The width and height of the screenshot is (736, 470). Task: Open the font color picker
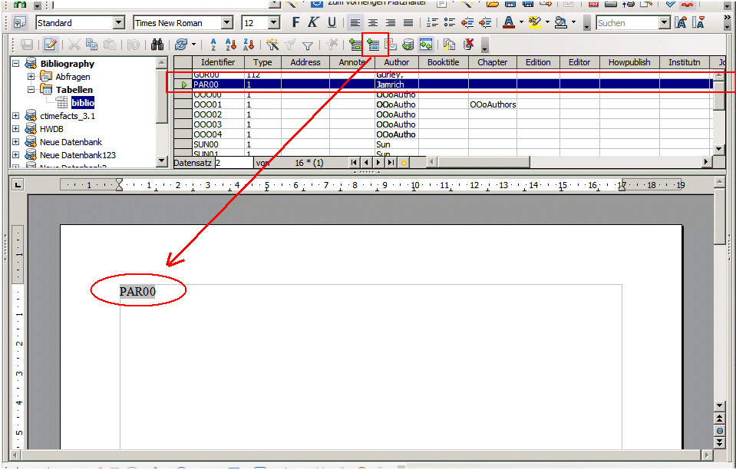(521, 23)
